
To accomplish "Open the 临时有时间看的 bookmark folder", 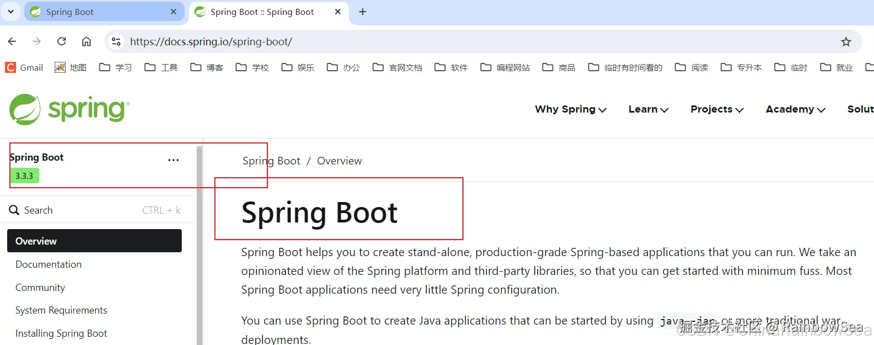I will [x=625, y=67].
